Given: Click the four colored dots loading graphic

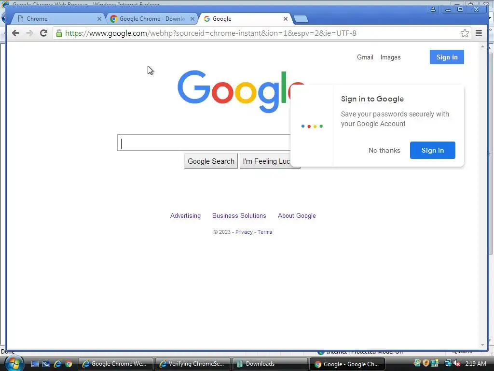Looking at the screenshot, I should [312, 126].
